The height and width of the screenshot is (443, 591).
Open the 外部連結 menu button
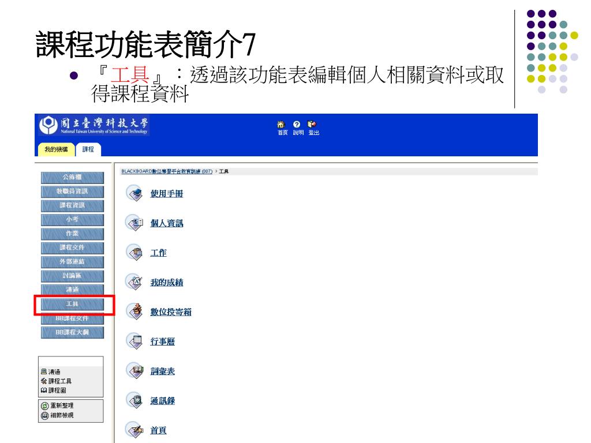(x=72, y=262)
